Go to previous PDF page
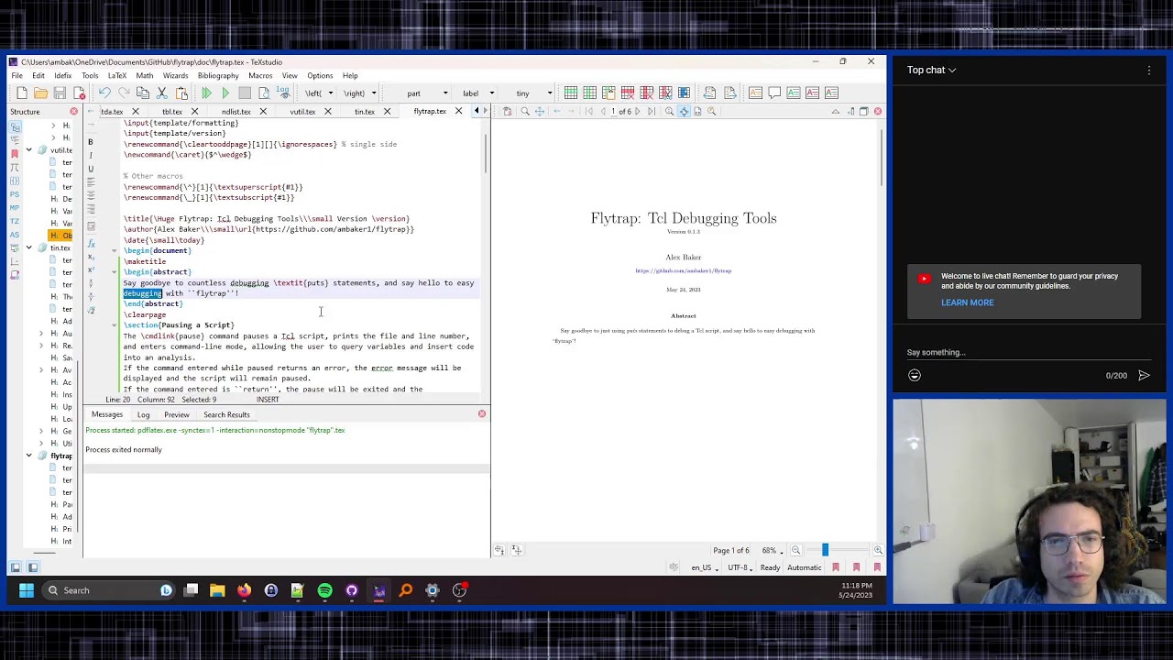Image resolution: width=1173 pixels, height=660 pixels. [x=604, y=112]
